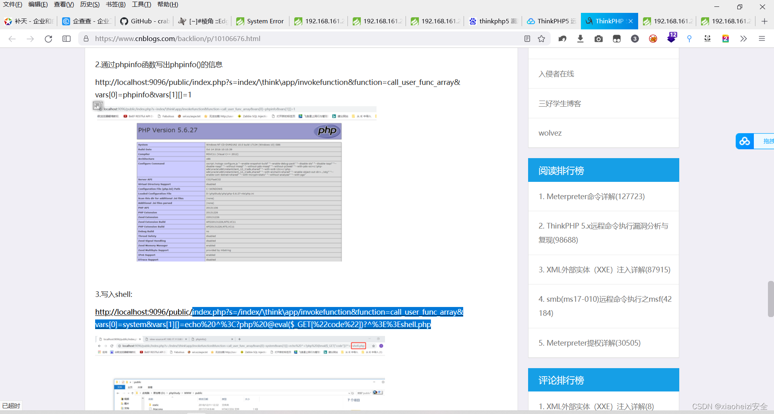Bookmark this page with the star
Image resolution: width=774 pixels, height=414 pixels.
[x=541, y=39]
